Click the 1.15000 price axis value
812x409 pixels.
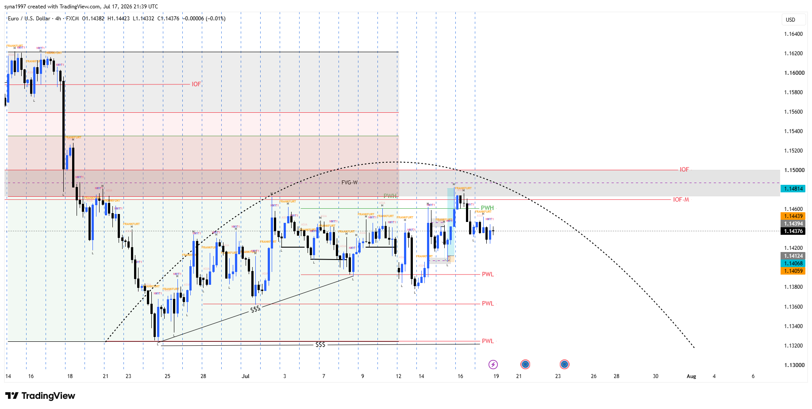coord(793,170)
